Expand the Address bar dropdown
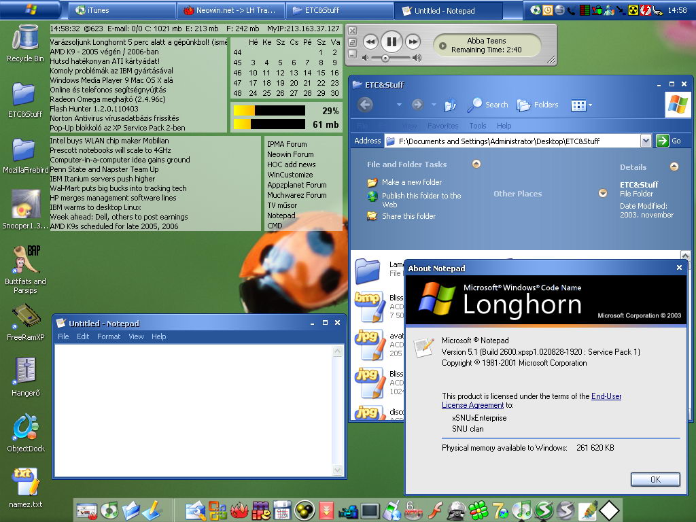 646,141
